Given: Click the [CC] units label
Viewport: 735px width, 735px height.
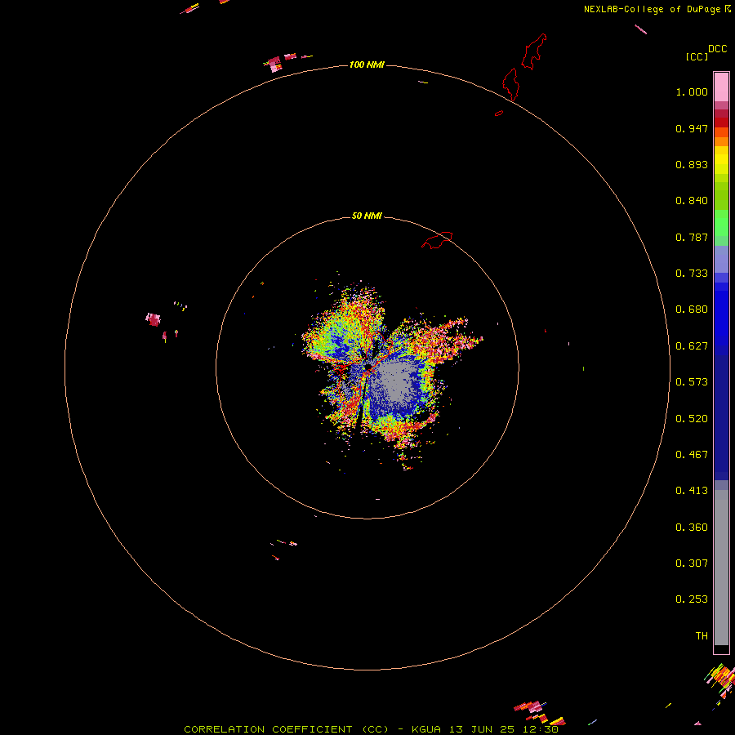Looking at the screenshot, I should tap(697, 56).
